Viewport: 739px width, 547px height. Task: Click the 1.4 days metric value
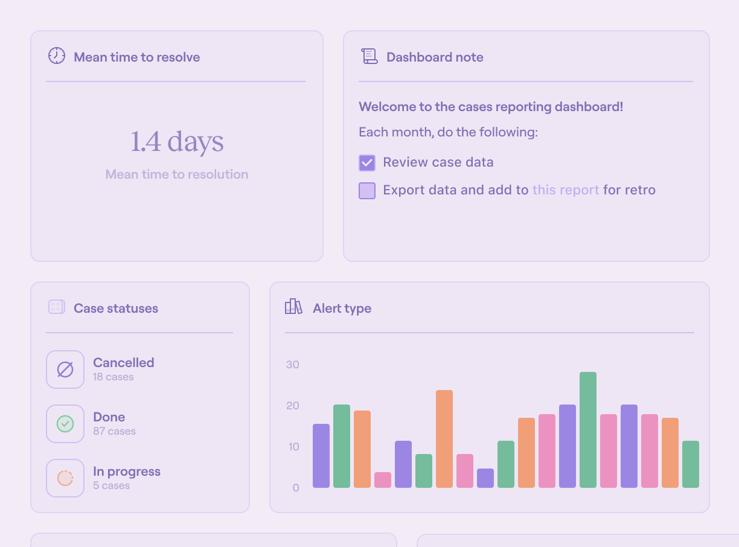click(x=177, y=141)
